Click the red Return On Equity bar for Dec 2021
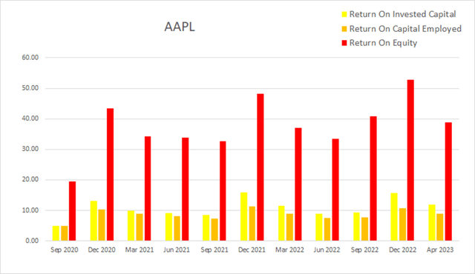 pos(261,167)
